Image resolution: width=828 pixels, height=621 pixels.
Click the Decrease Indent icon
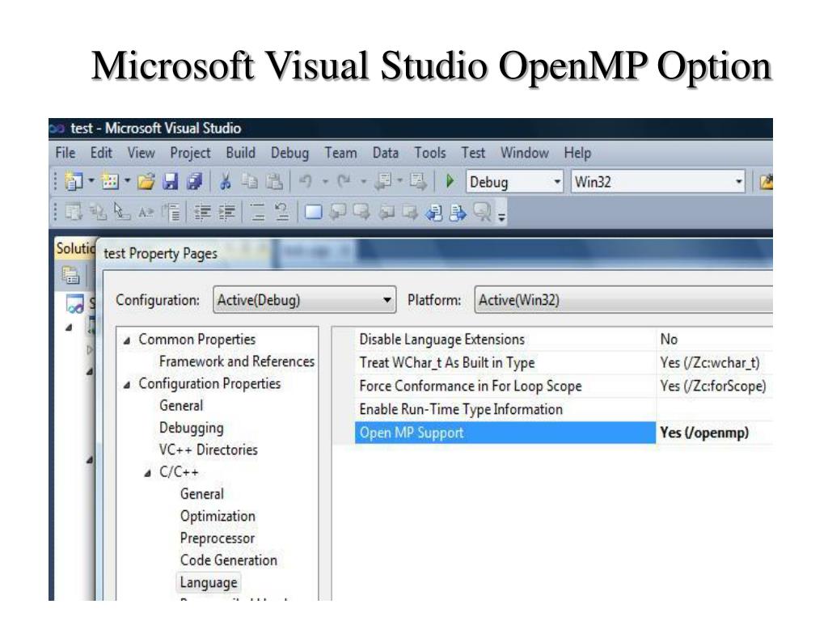click(202, 213)
